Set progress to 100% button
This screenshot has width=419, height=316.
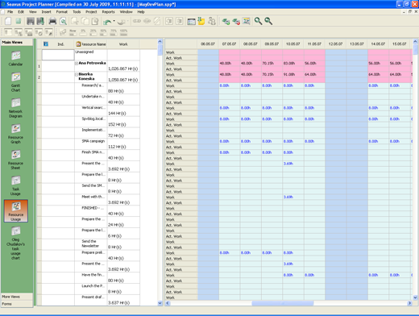123,32
